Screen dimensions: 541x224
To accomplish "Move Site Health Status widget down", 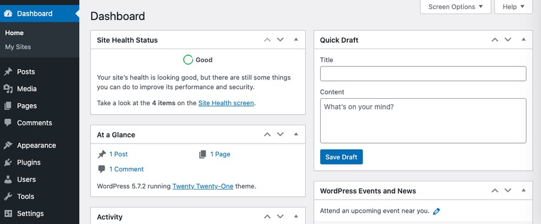I will pos(280,39).
